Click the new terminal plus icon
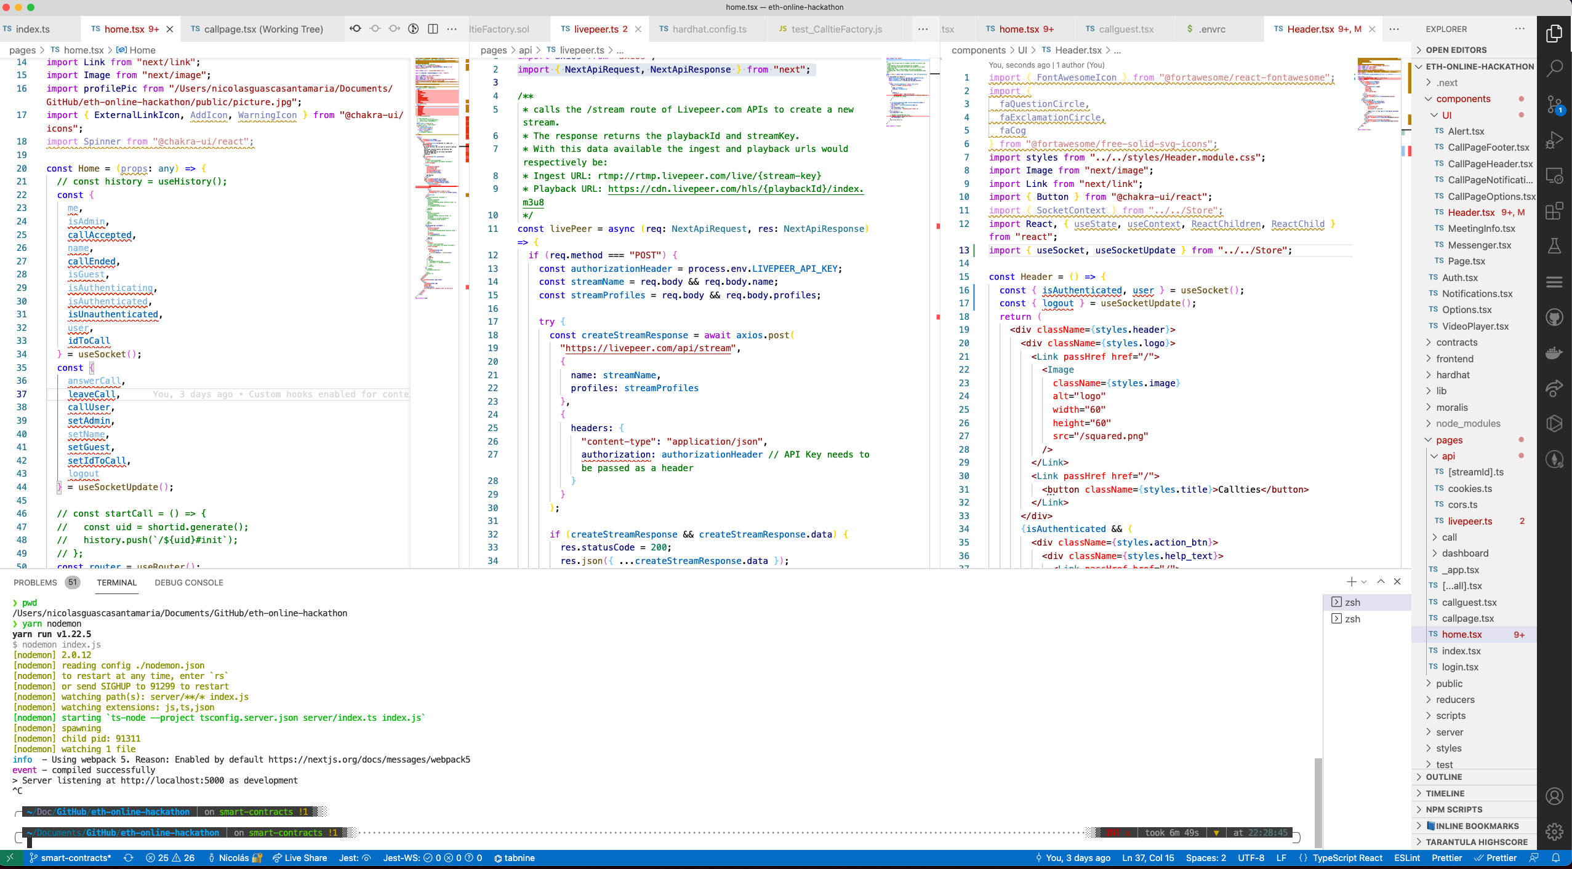Viewport: 1572px width, 869px height. coord(1351,582)
